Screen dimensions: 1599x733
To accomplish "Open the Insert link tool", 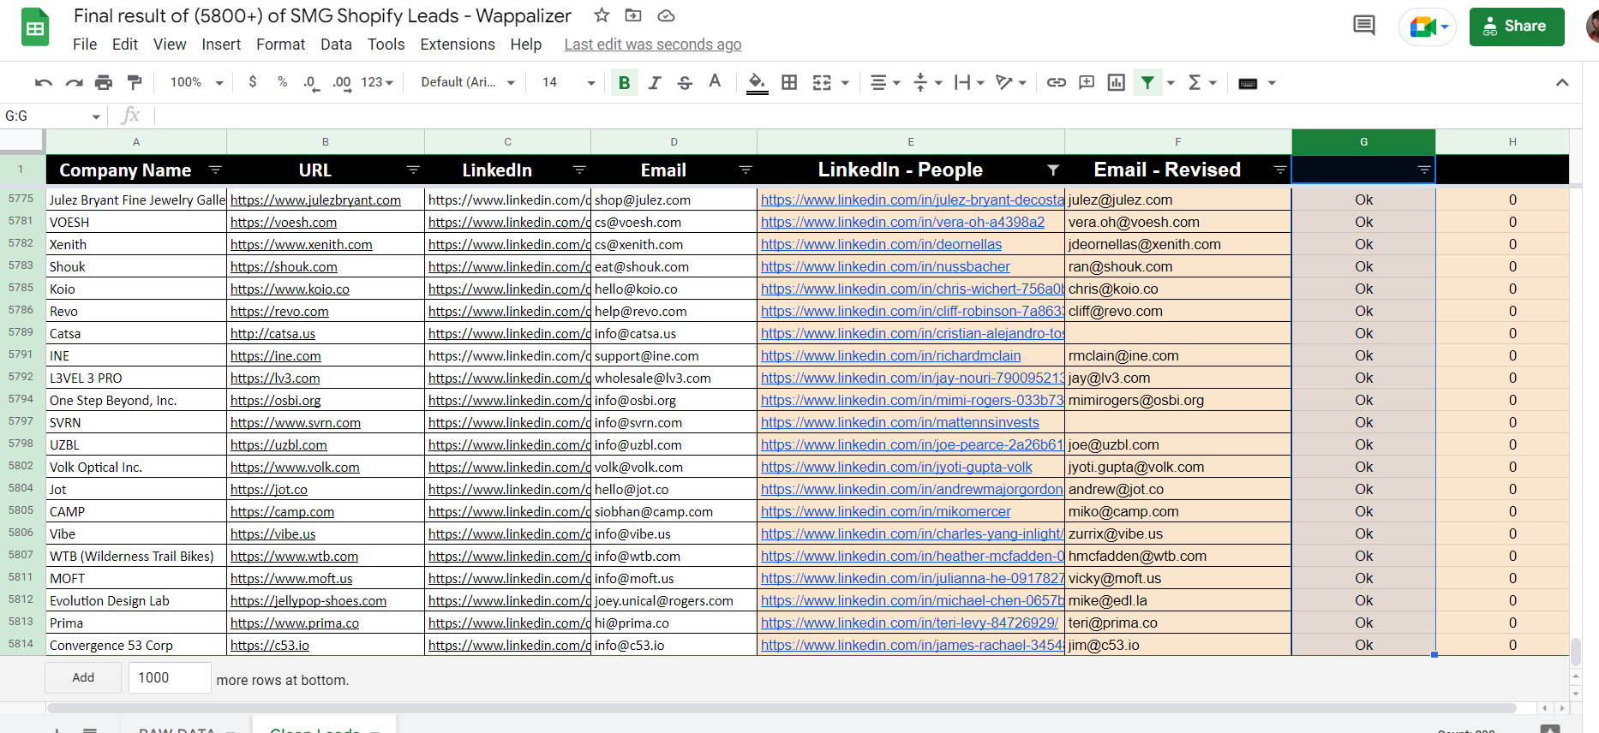I will (x=1057, y=83).
